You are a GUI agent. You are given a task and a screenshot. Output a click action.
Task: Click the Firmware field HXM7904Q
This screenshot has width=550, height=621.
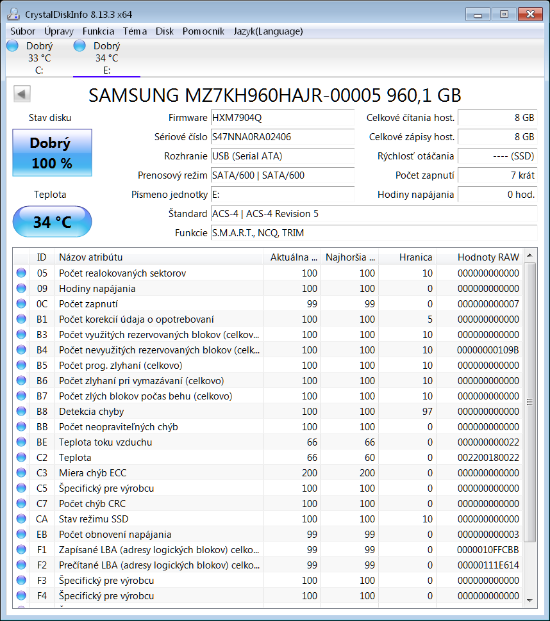(x=283, y=118)
